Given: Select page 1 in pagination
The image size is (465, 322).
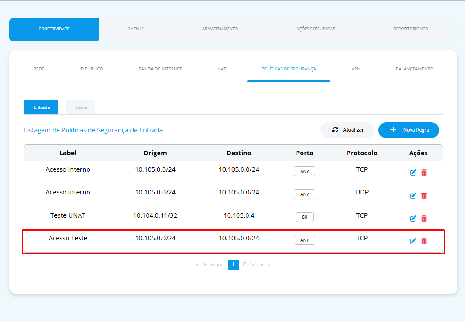Looking at the screenshot, I should point(233,264).
